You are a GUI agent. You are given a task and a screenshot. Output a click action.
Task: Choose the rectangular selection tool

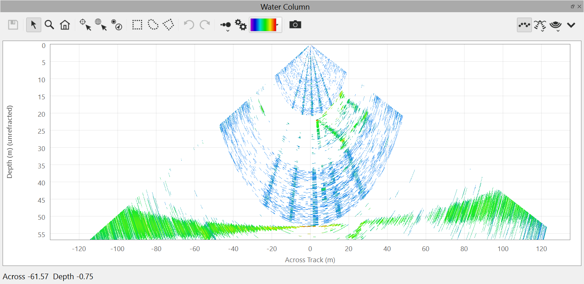(137, 25)
